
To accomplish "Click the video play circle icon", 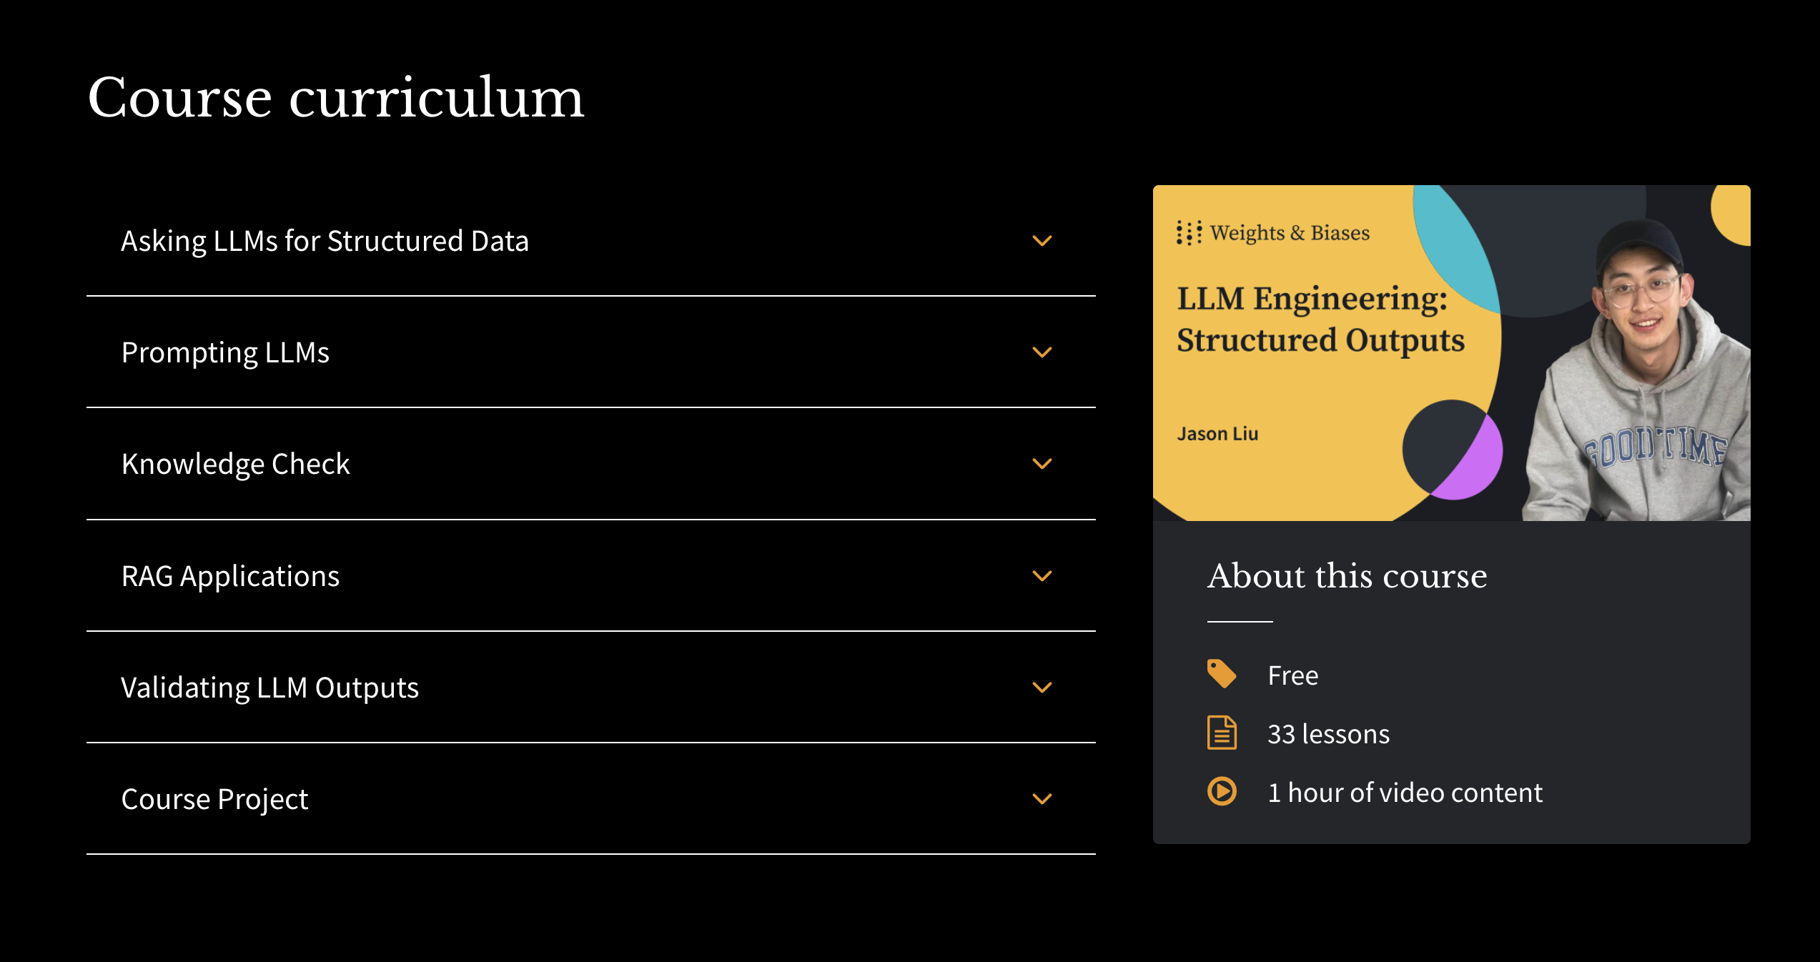I will (1222, 791).
